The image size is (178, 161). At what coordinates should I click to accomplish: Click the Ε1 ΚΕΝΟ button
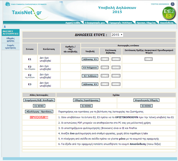pos(39,106)
